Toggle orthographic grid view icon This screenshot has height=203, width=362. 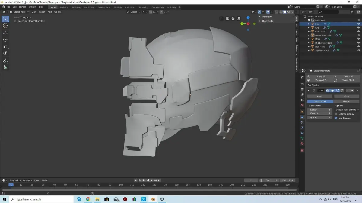(x=221, y=19)
